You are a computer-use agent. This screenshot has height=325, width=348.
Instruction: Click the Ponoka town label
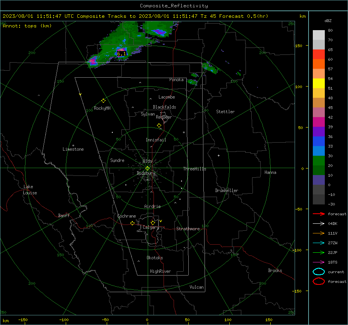[x=176, y=80]
